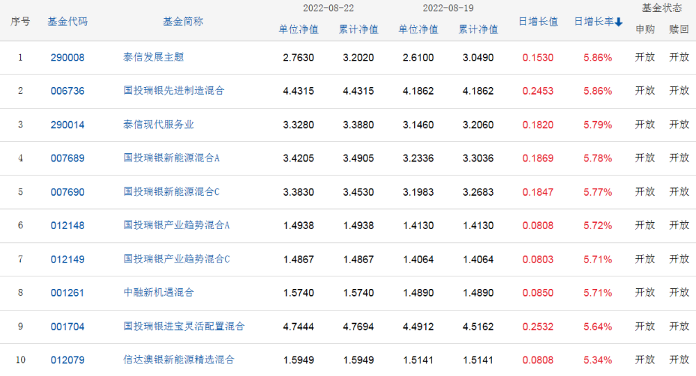Screen dimensions: 696x376
Task: Click 单位净值 header under 2022-08-19
Action: pyautogui.click(x=418, y=29)
